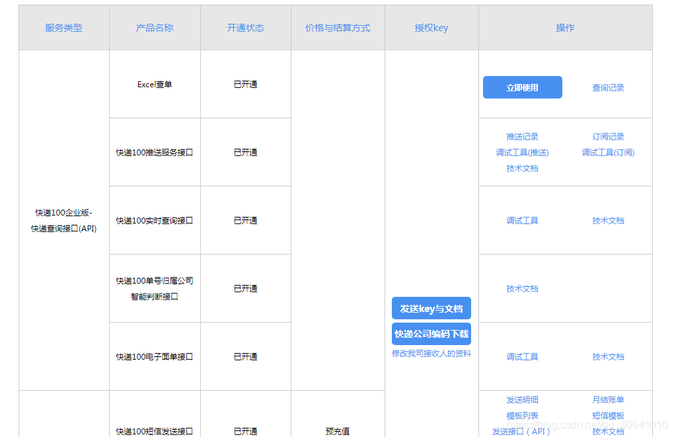Open 调试工具(订阅) for subscription testing

[607, 153]
